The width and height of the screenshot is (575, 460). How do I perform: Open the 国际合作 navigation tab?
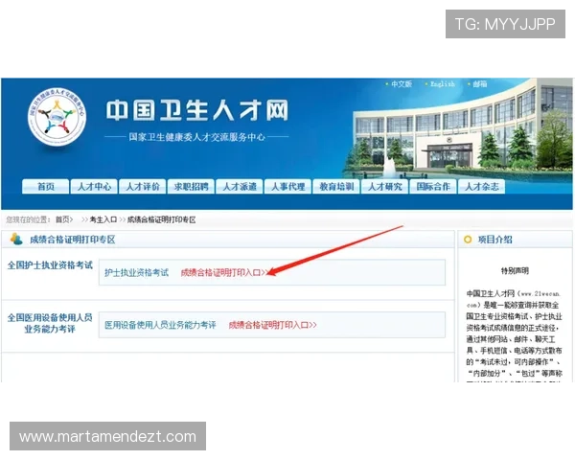(433, 187)
